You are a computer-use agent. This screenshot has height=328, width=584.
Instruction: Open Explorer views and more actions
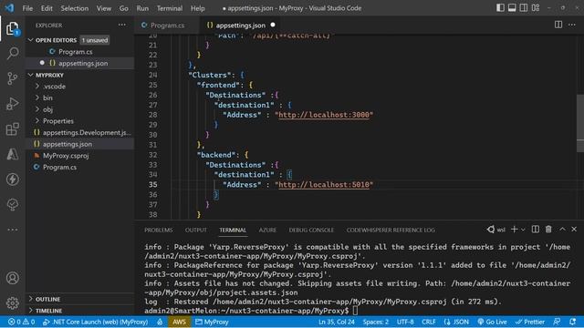[x=122, y=25]
